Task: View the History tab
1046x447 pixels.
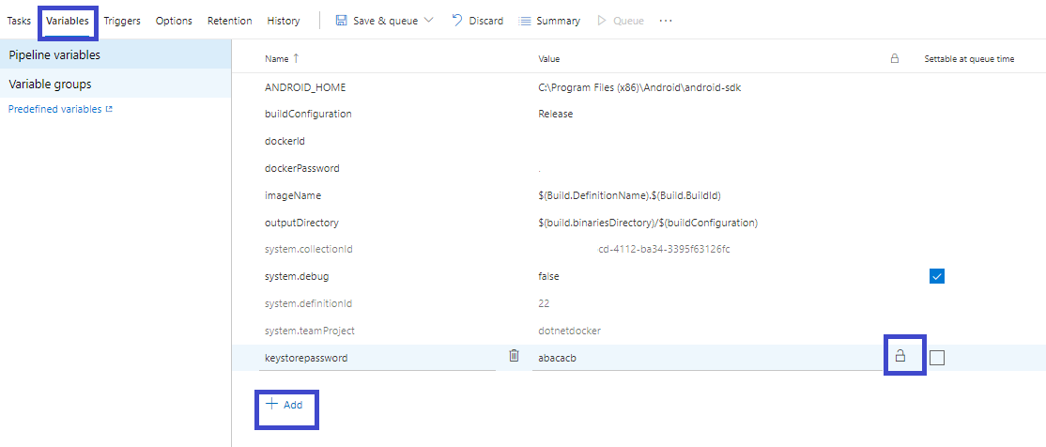Action: pos(283,21)
